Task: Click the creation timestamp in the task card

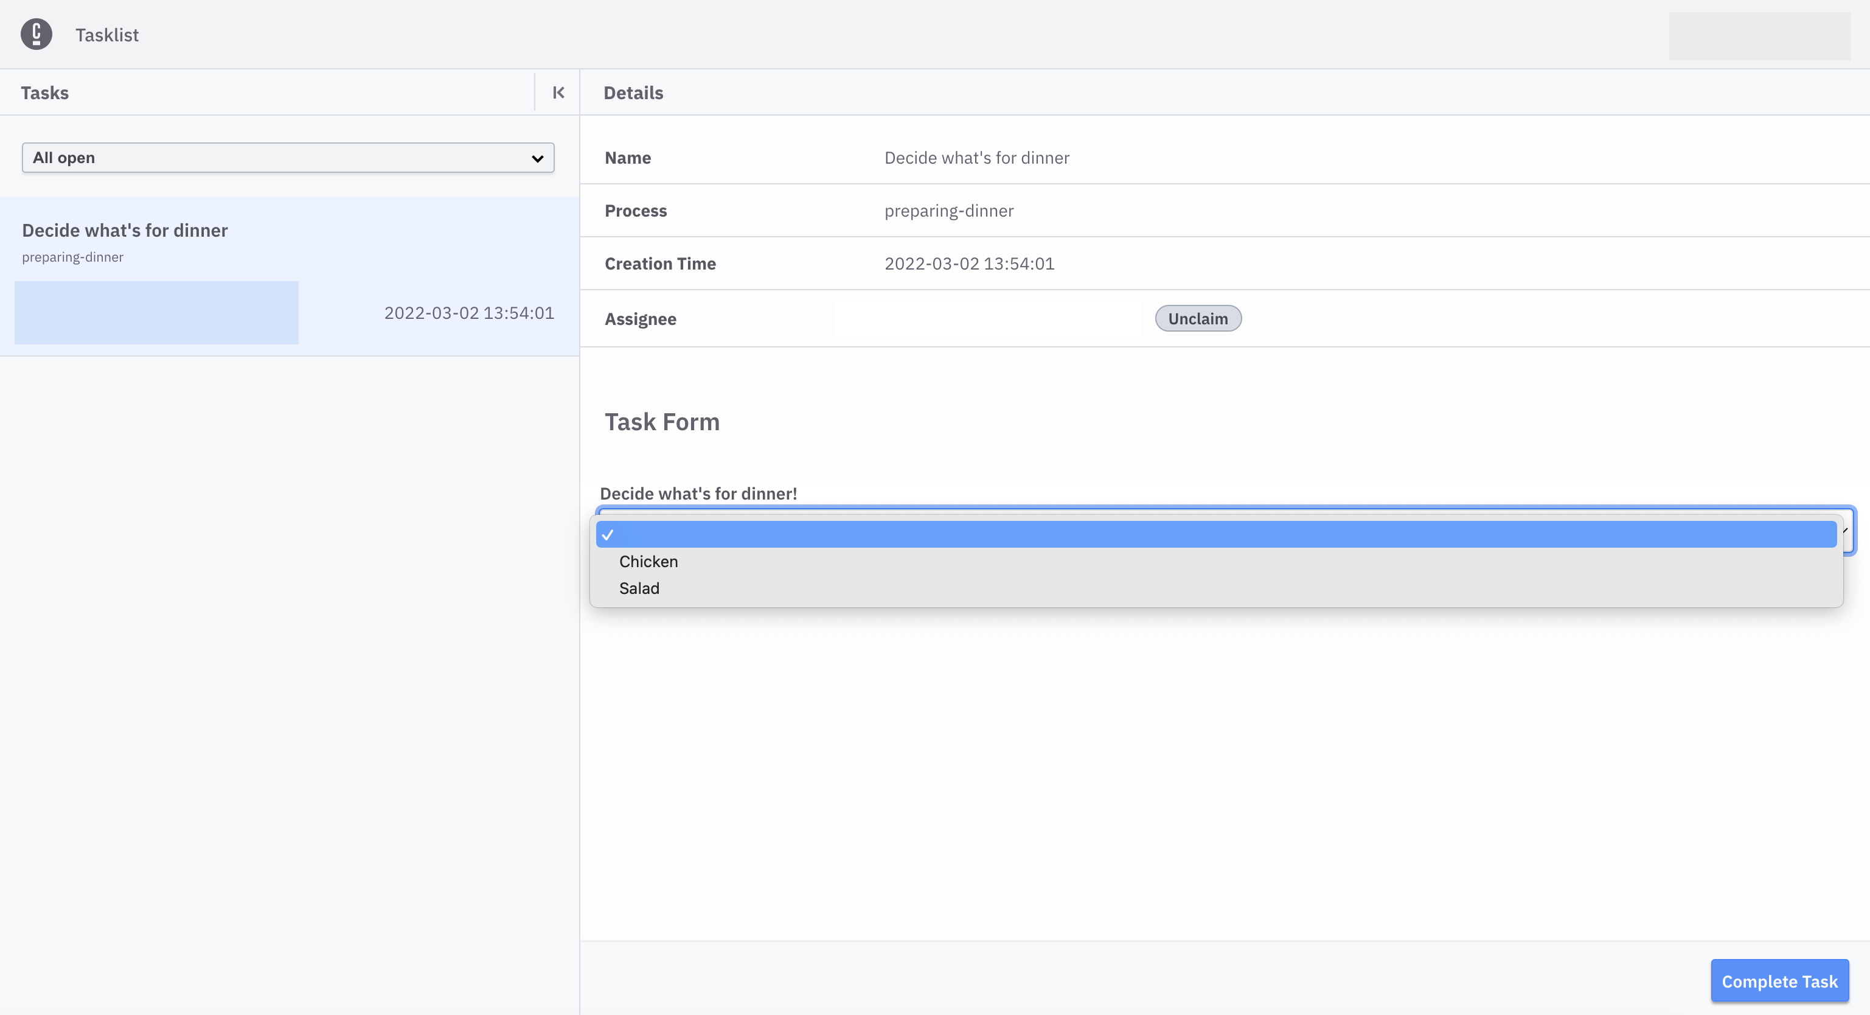Action: (x=469, y=312)
